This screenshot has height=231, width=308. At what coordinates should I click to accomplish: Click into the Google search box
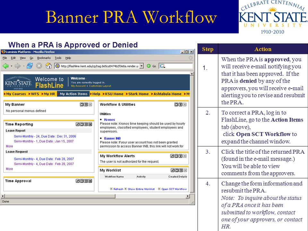(x=179, y=66)
